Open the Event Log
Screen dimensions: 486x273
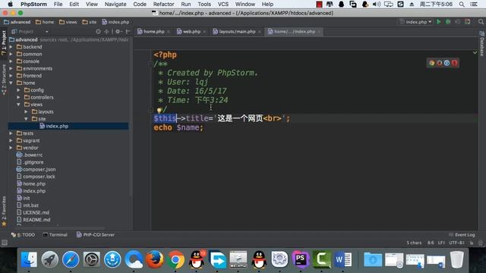(462, 235)
